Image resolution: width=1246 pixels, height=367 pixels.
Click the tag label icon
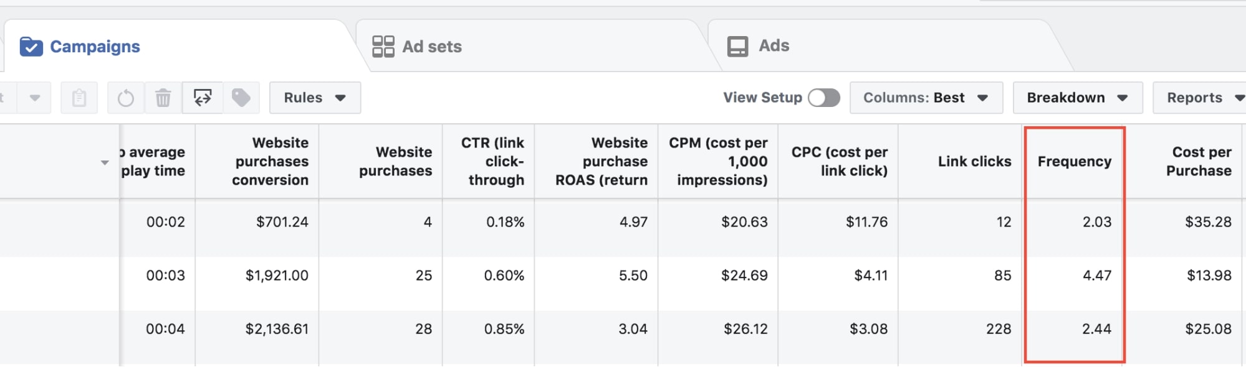point(241,98)
